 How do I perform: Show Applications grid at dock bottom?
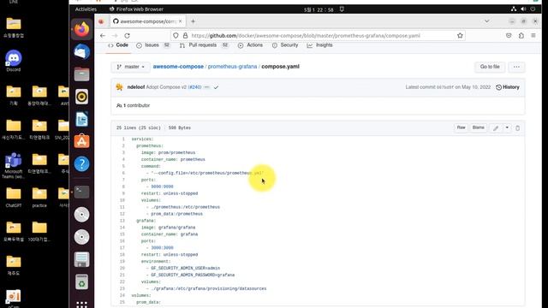[x=82, y=305]
